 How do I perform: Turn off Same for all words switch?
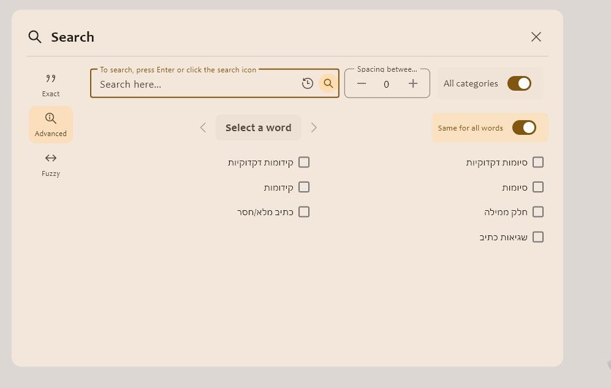coord(524,127)
